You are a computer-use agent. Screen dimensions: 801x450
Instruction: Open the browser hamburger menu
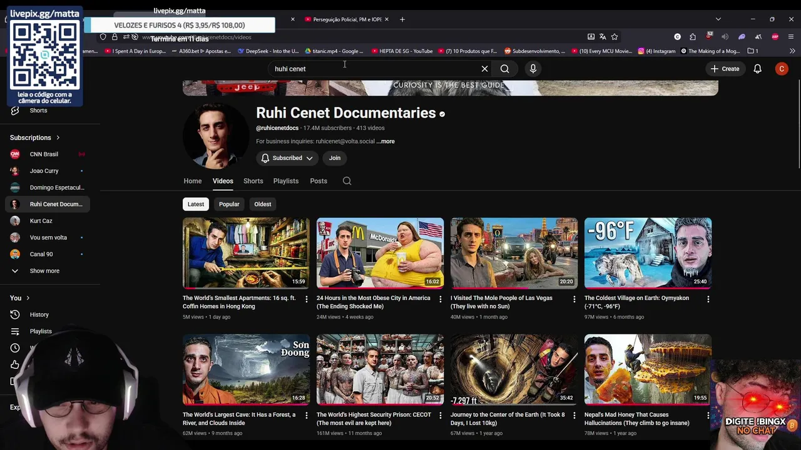(792, 37)
